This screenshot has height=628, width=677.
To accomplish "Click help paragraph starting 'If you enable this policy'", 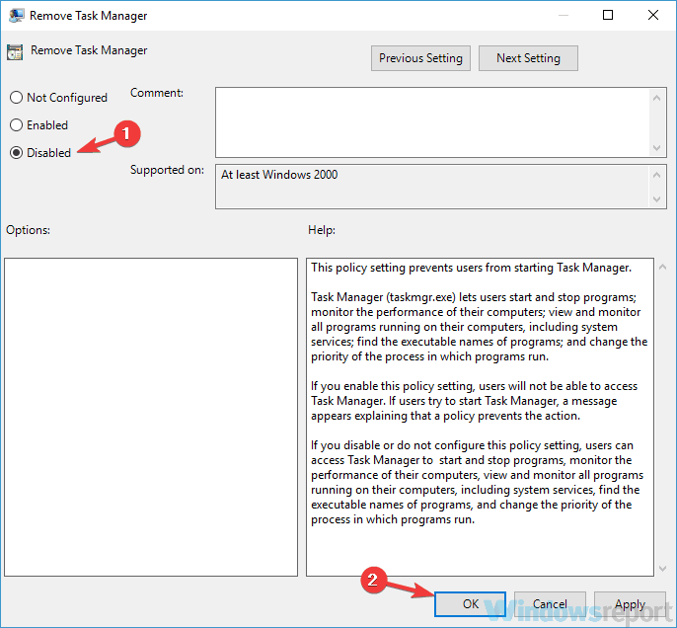I will 474,401.
